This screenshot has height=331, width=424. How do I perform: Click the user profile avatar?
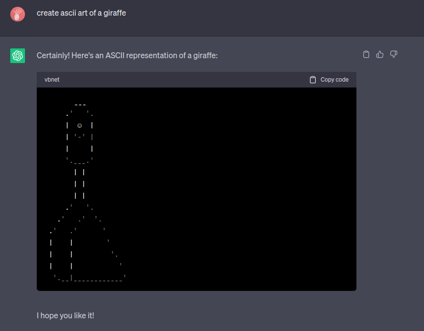(x=18, y=14)
